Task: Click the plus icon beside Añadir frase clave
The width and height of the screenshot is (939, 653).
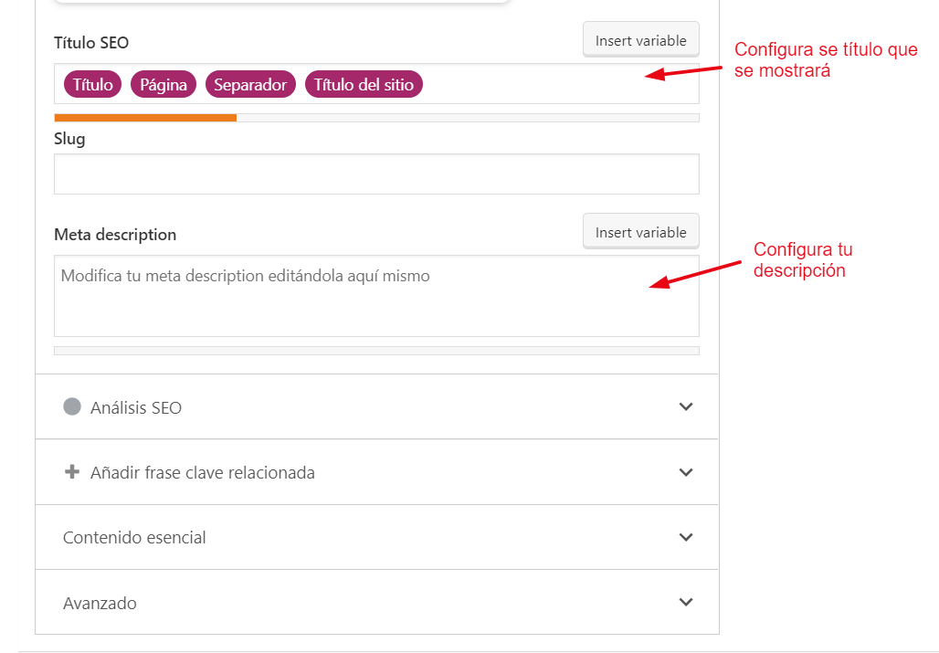Action: pos(72,471)
